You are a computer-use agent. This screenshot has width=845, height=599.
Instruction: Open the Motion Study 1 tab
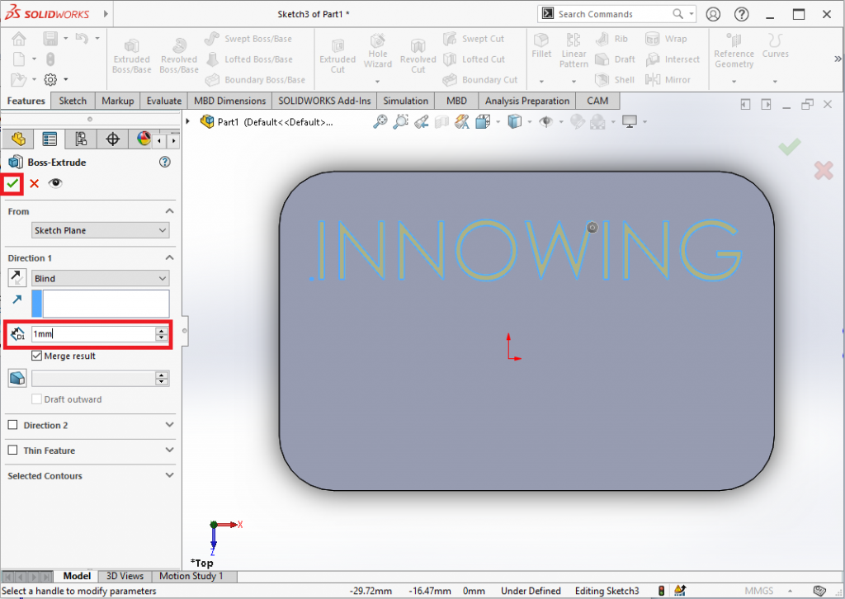tap(191, 576)
